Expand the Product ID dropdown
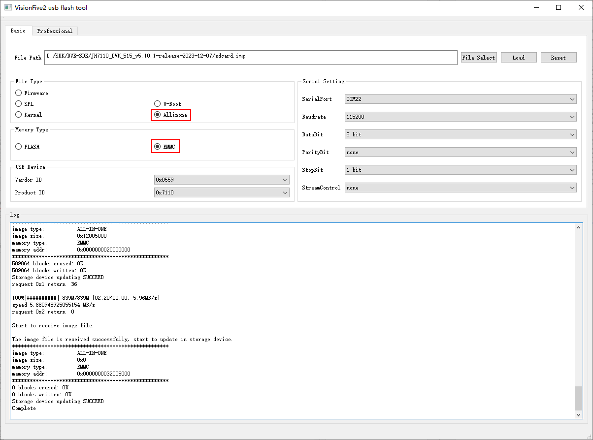The image size is (593, 440). 222,192
